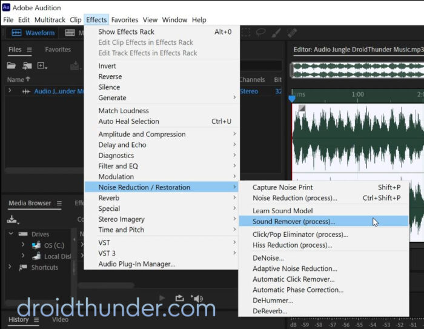Open Hiss Reduction (process)

pos(323,245)
